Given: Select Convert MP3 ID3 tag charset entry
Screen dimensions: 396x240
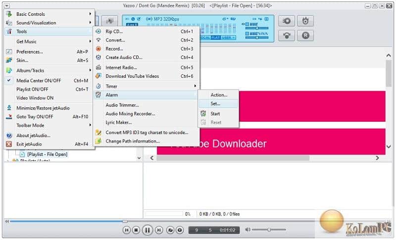Looking at the screenshot, I should 146,133.
